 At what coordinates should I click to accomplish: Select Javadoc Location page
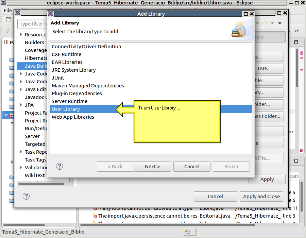(x=36, y=97)
